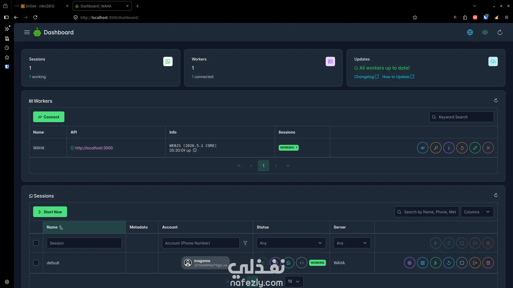The image size is (513, 288).
Task: Open settings for the default session
Action: 410,263
